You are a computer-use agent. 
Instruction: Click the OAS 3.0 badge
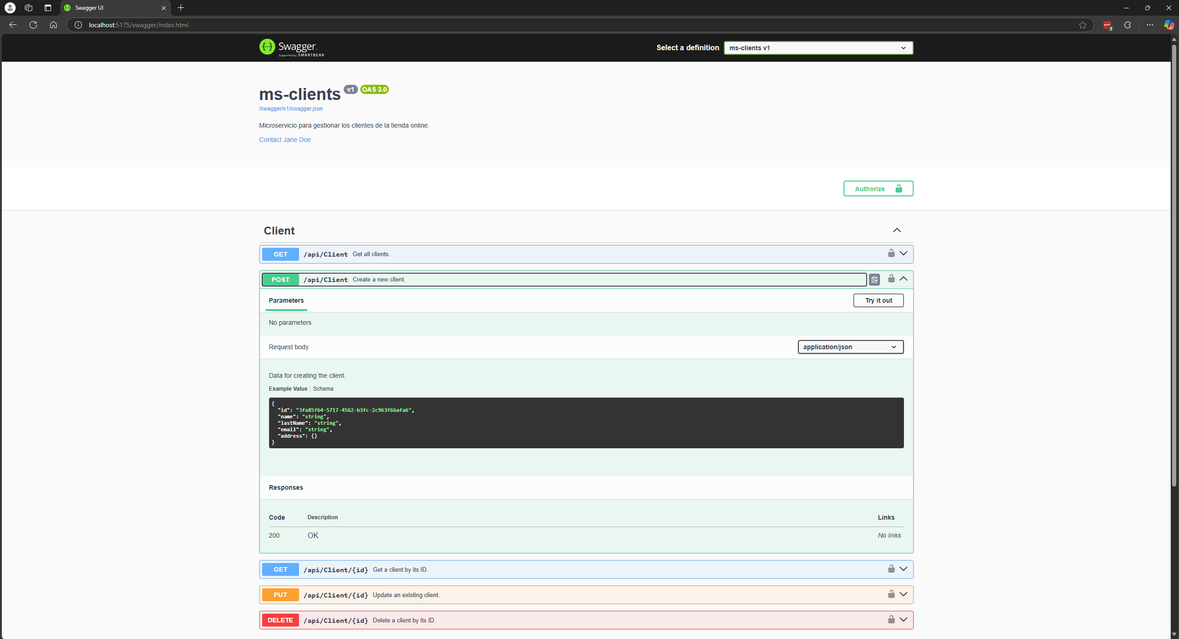(x=374, y=89)
